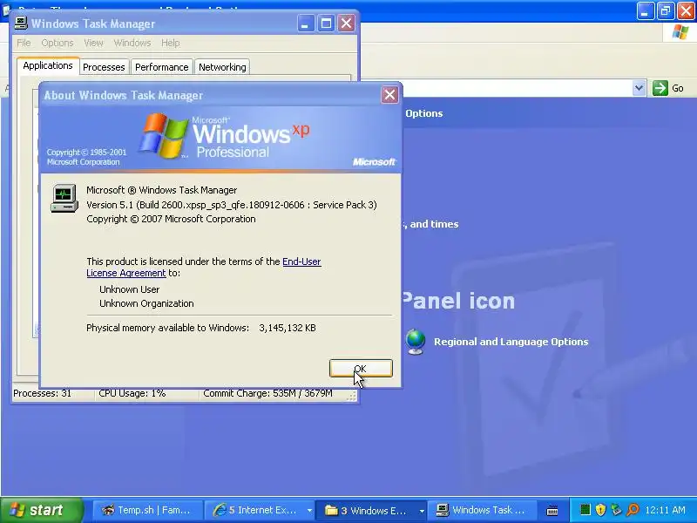This screenshot has width=697, height=523.
Task: Expand Windows Explorer group dropdown arrow
Action: pos(422,511)
